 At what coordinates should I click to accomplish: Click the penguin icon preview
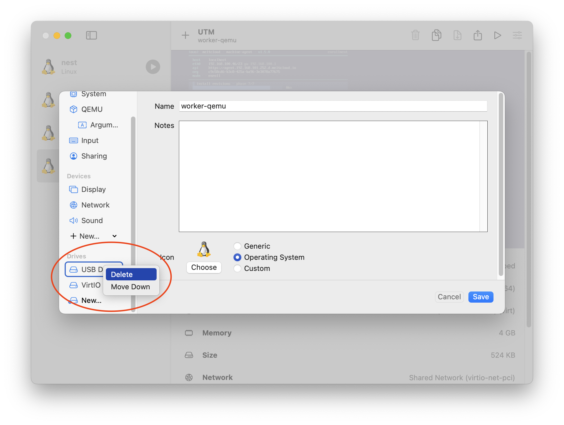[204, 249]
